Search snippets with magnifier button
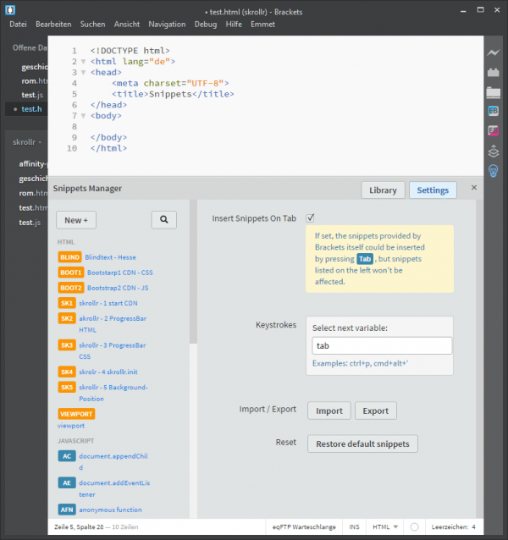This screenshot has width=508, height=540. (164, 220)
